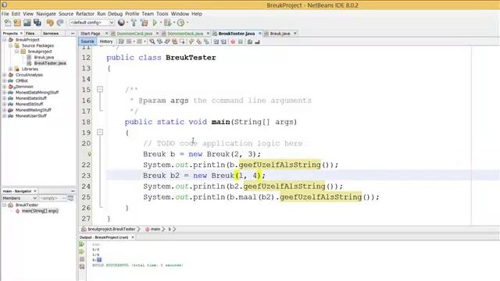Click the Navigator filter icon next to empty dropdown
This screenshot has height=281, width=500.
click(71, 198)
